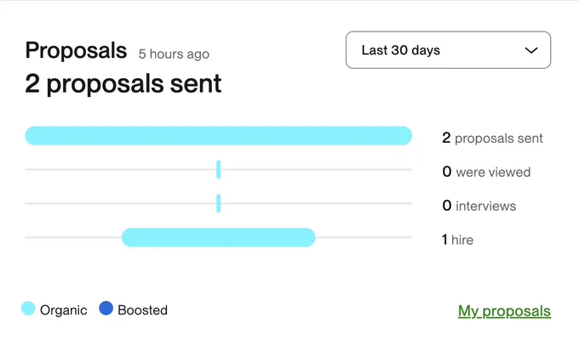The image size is (579, 341).
Task: Click the were viewed bar marker
Action: 219,169
